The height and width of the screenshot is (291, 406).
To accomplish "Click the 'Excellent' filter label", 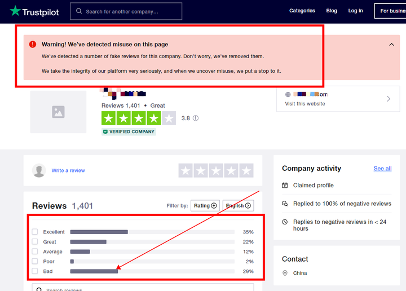I will pos(54,232).
